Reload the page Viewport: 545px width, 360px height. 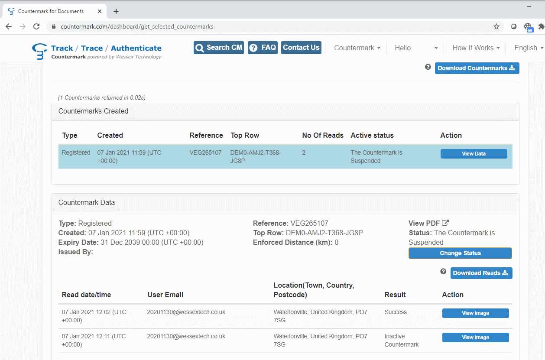[x=36, y=26]
